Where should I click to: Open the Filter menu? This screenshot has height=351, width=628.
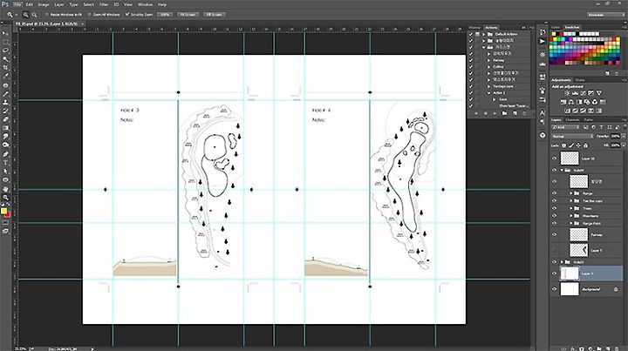(104, 4)
